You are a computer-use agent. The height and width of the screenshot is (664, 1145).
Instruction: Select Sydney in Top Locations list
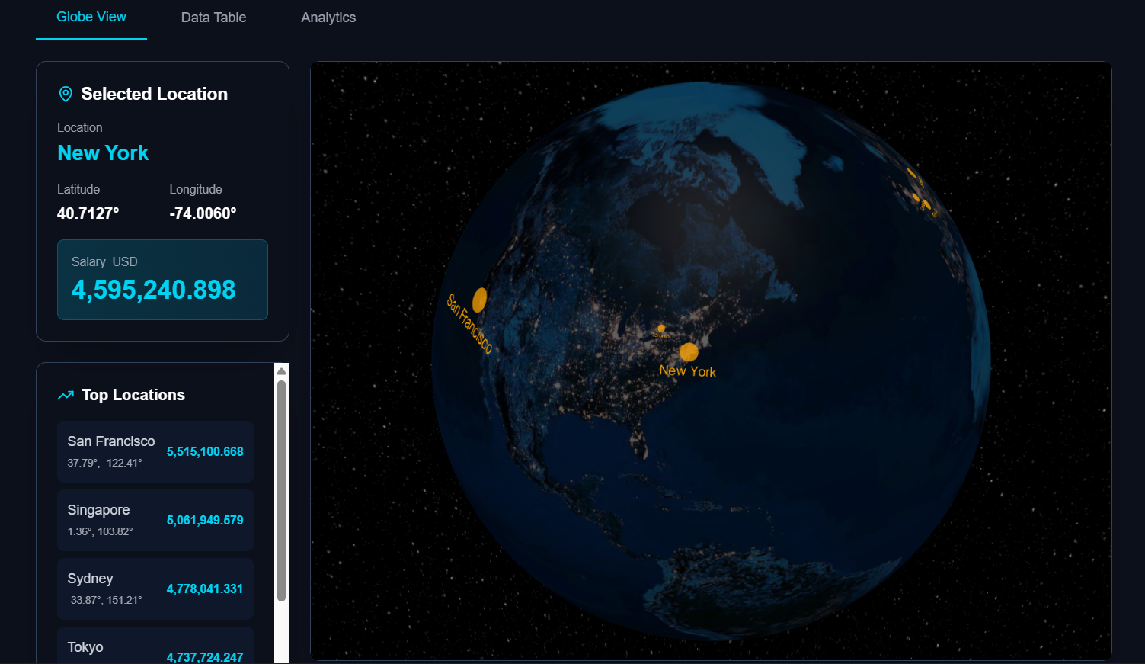(x=155, y=589)
